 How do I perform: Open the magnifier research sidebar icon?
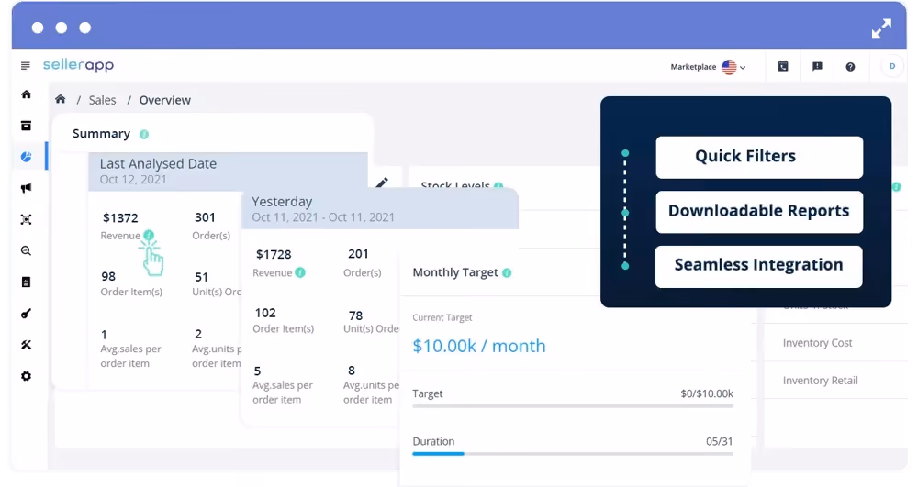pyautogui.click(x=27, y=250)
